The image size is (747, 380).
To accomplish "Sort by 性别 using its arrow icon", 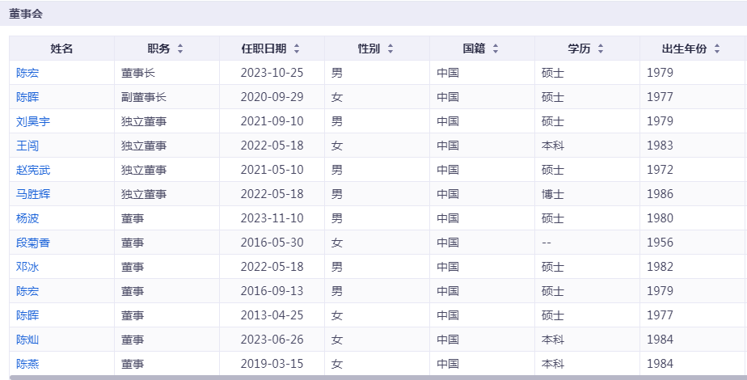I will click(390, 49).
